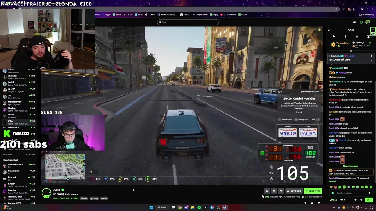Open channel points balance 910
376x211 pixels.
[334, 200]
